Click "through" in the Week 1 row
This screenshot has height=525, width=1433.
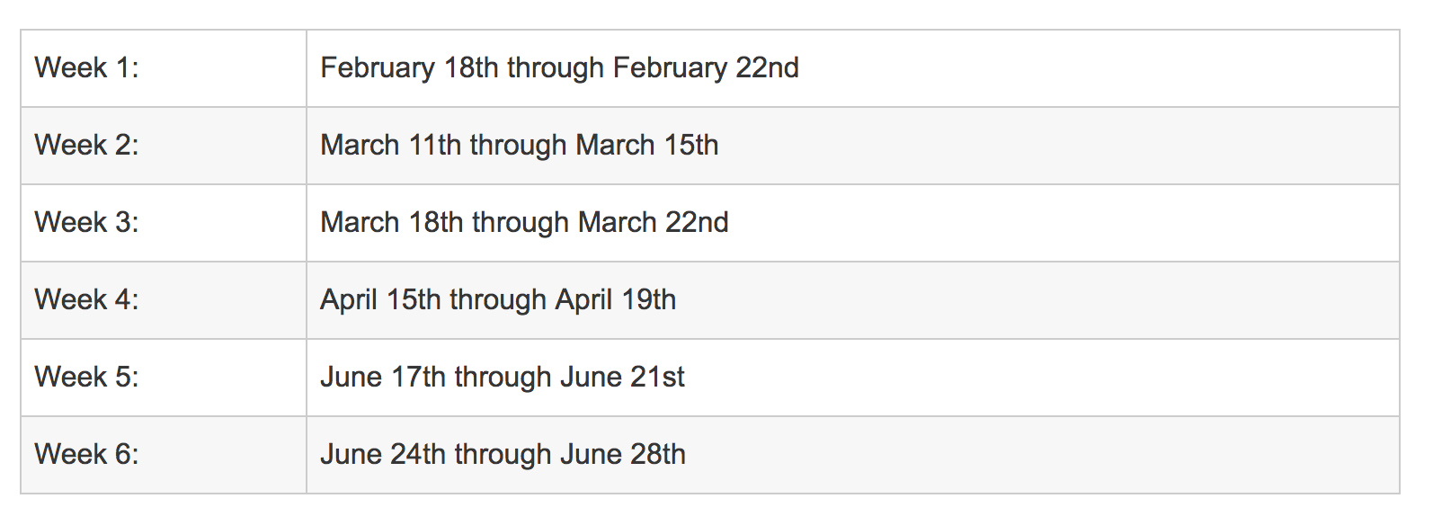pos(556,69)
